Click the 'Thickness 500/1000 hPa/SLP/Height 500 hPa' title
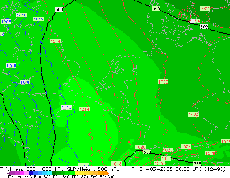Screen dimensions: 230x178 (59, 169)
